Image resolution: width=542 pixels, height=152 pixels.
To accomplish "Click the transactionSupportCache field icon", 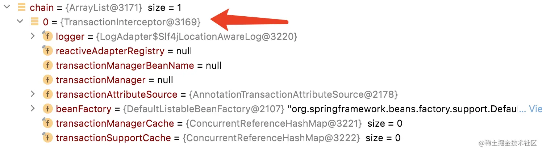I will point(47,138).
